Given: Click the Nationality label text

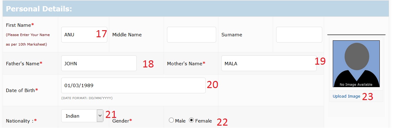Looking at the screenshot, I should coord(21,121).
